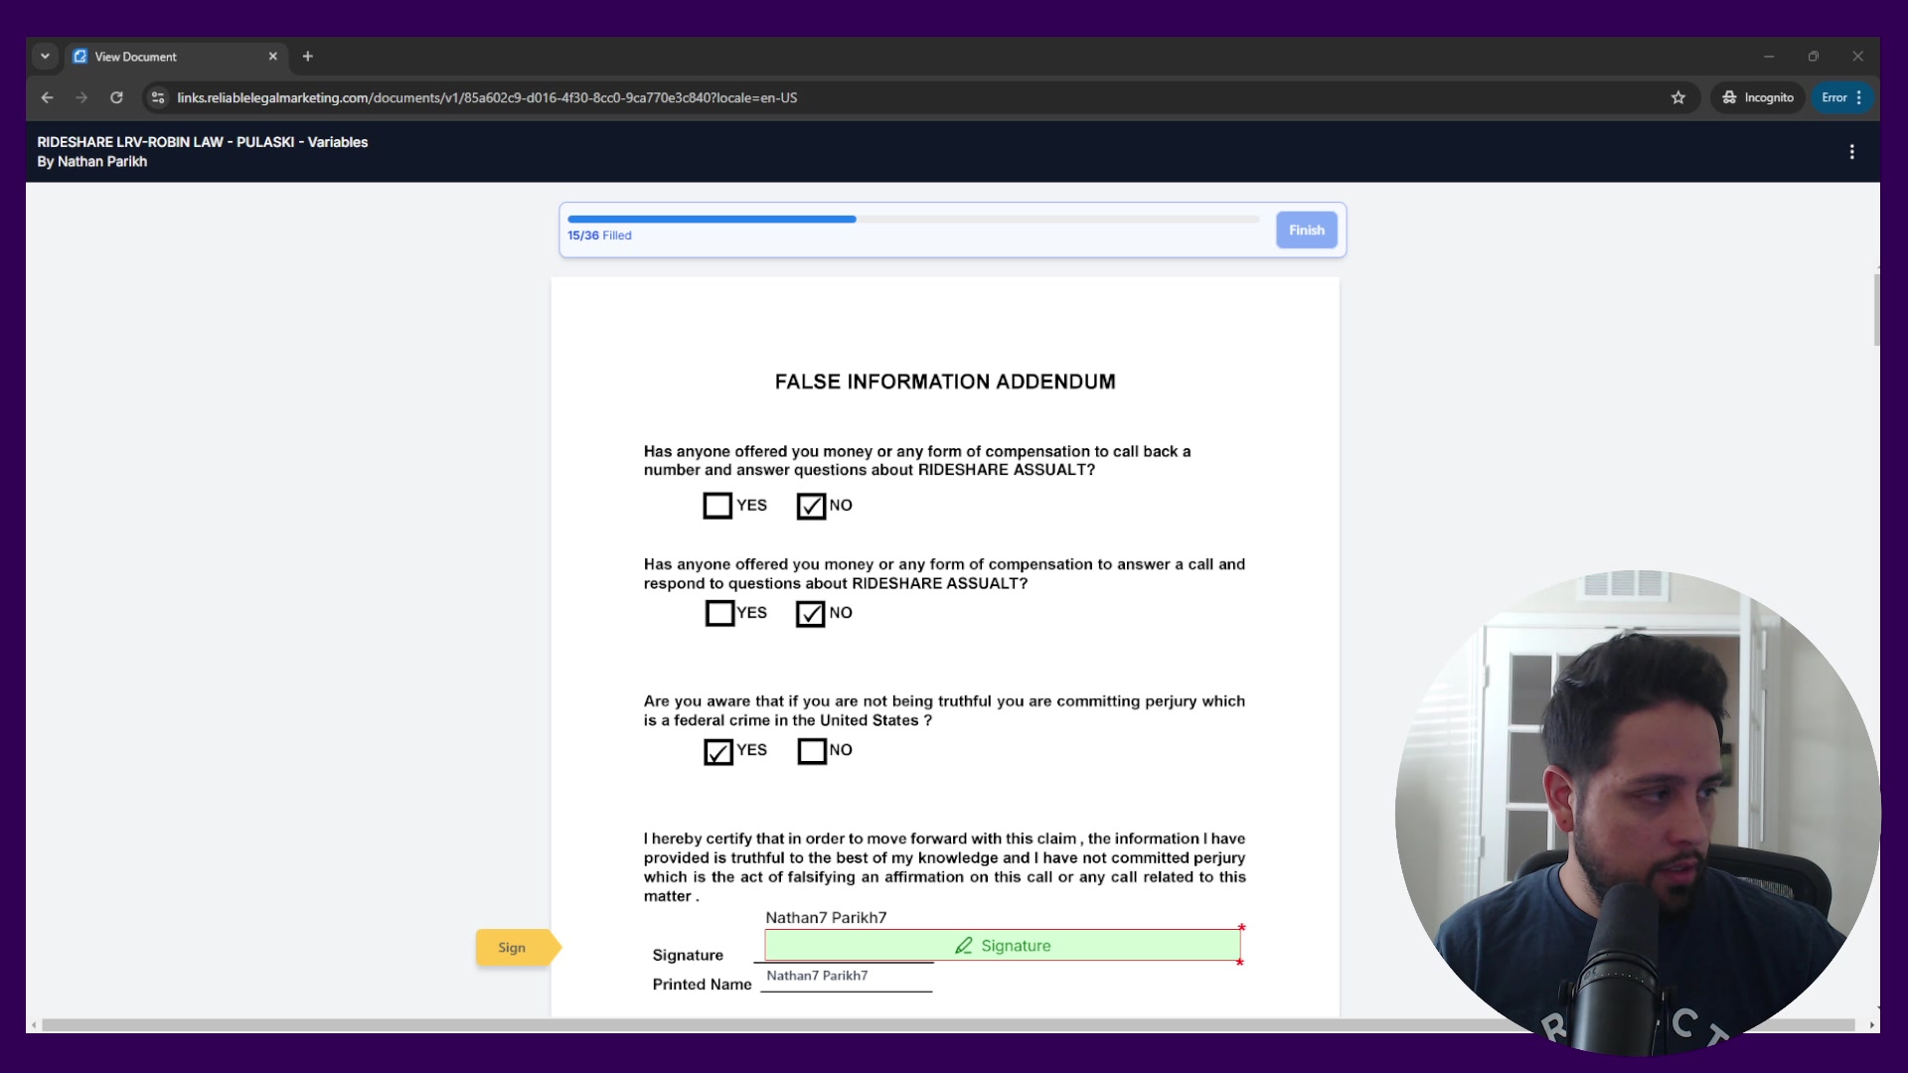Expand the tab search dropdown arrow
Image resolution: width=1908 pixels, height=1073 pixels.
(45, 57)
